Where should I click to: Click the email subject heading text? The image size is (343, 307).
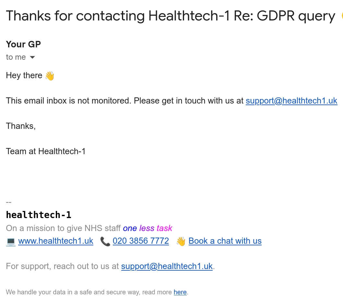tap(170, 16)
